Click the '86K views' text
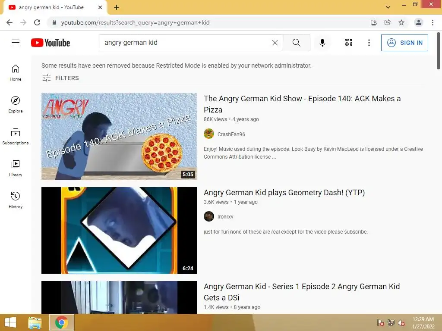This screenshot has height=331, width=442. [215, 119]
